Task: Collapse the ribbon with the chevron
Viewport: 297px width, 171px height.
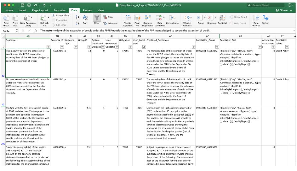Action: pos(291,10)
